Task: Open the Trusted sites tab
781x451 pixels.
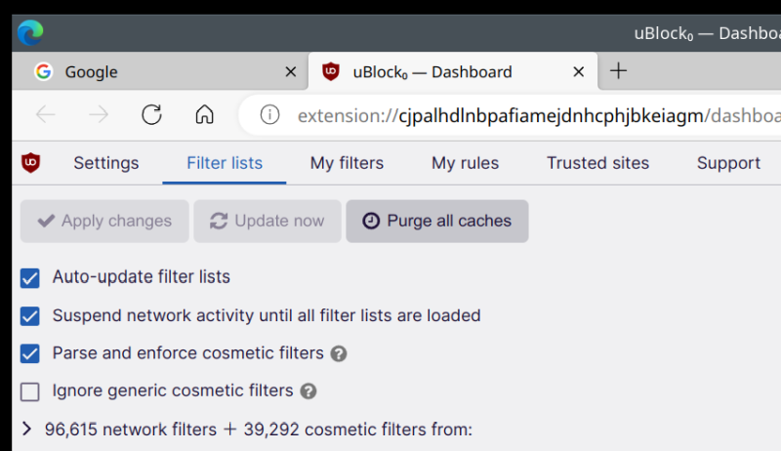Action: click(x=597, y=163)
